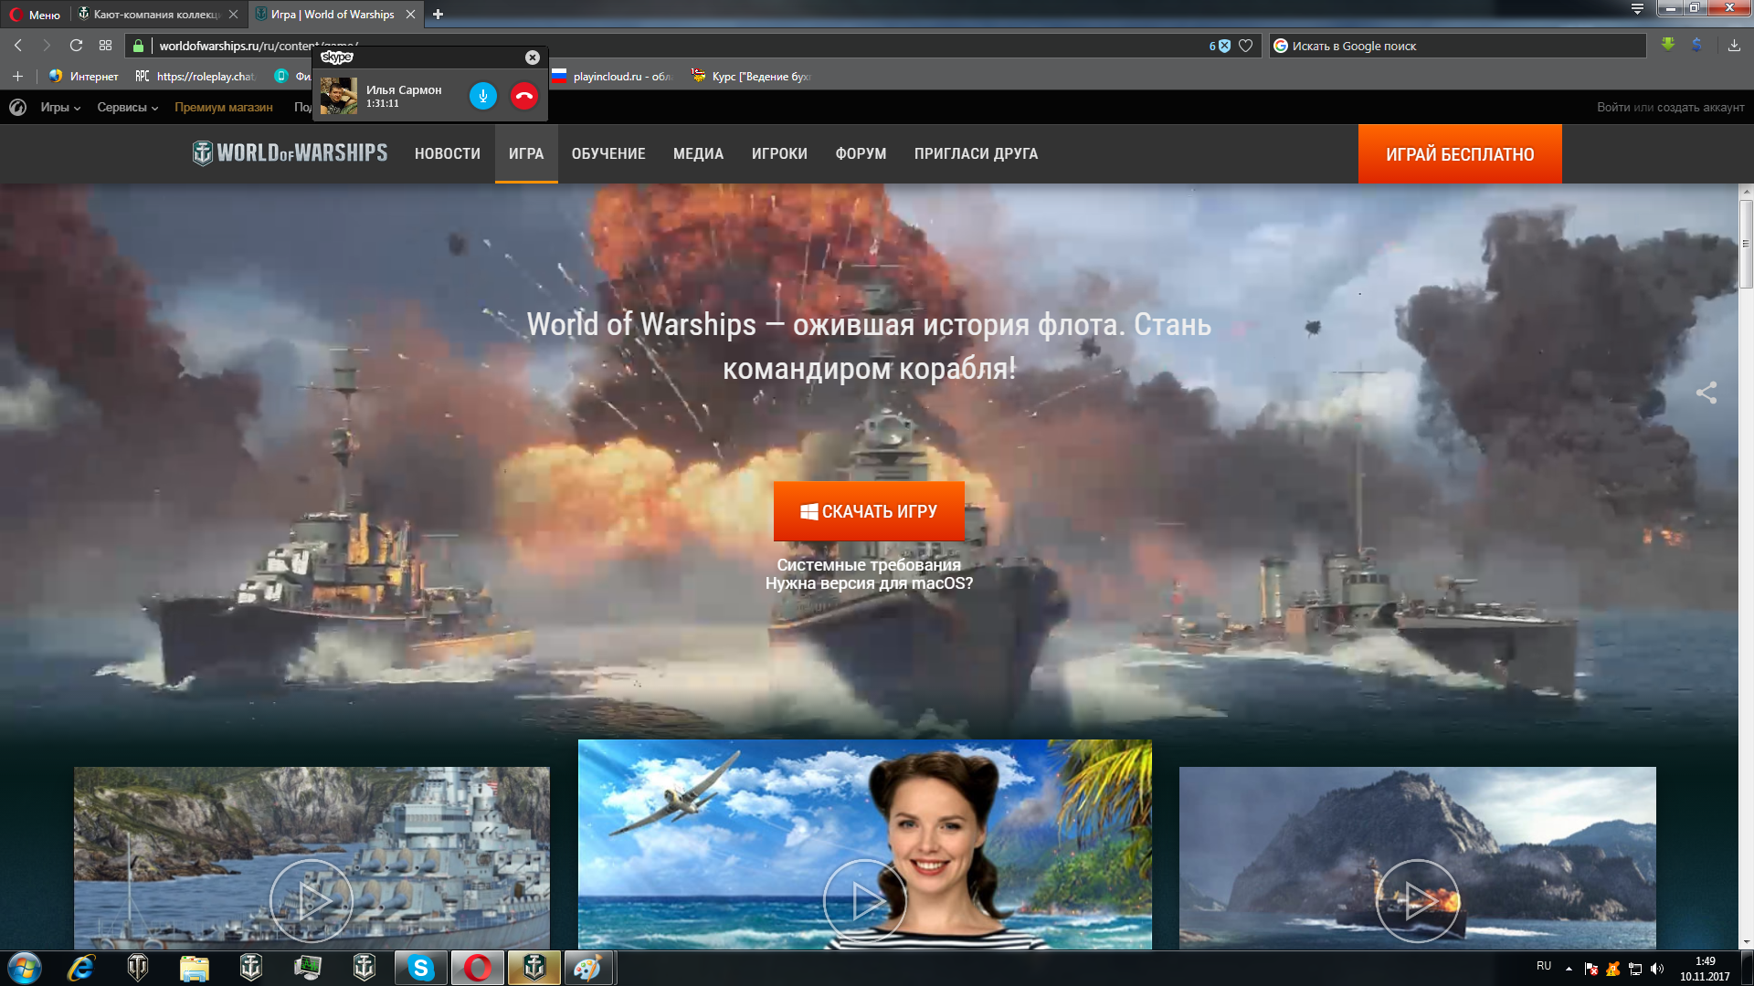Close the Кают-компания tab
1754x986 pixels.
(233, 15)
